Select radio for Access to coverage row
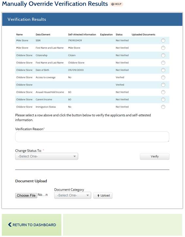The width and height of the screenshot is (185, 237). point(163,77)
